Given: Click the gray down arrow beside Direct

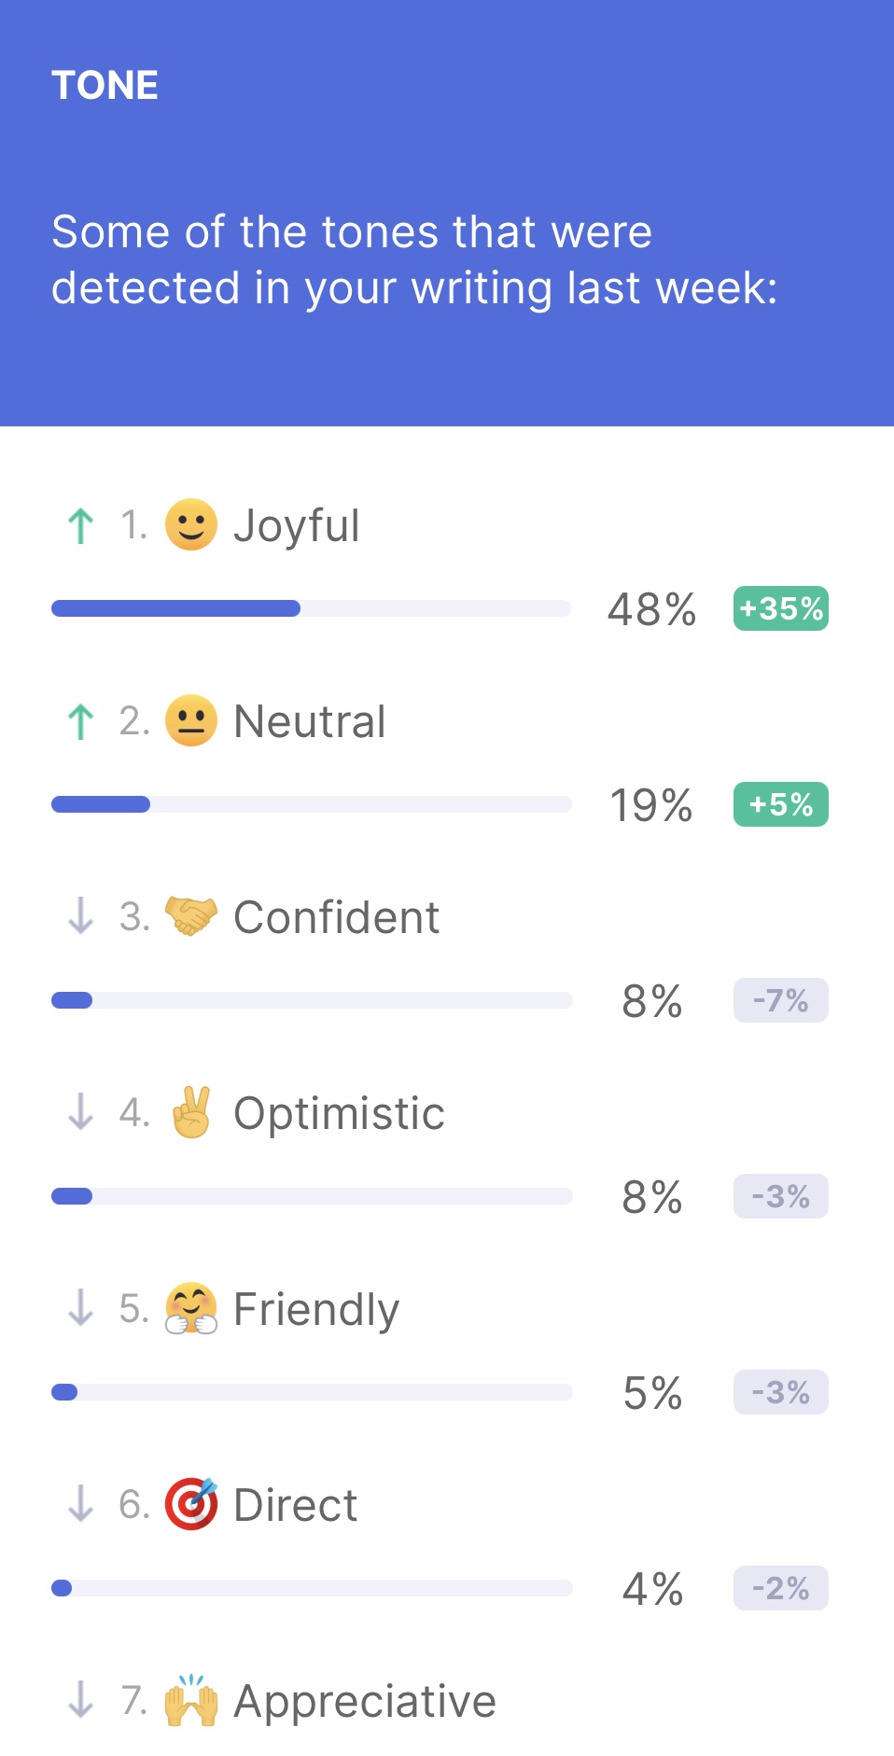Looking at the screenshot, I should [81, 1504].
